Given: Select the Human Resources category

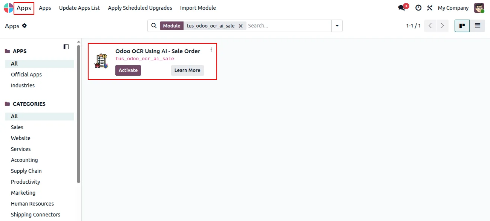Looking at the screenshot, I should (x=40, y=204).
